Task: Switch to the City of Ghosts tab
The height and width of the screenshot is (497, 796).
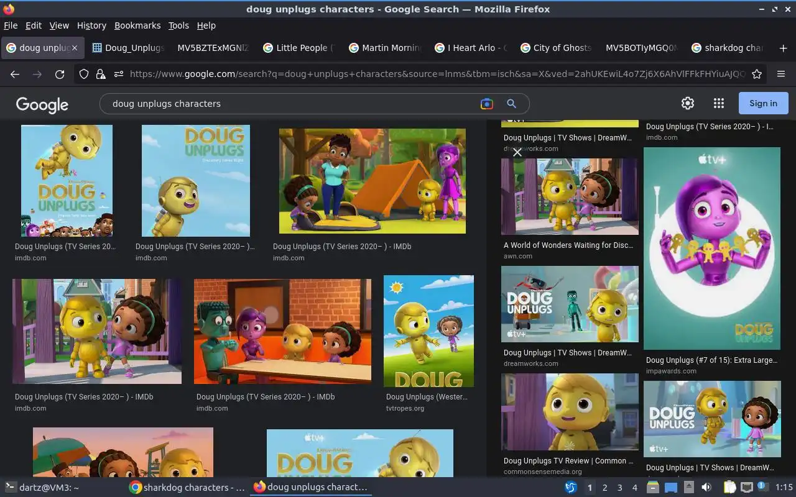Action: pyautogui.click(x=556, y=48)
